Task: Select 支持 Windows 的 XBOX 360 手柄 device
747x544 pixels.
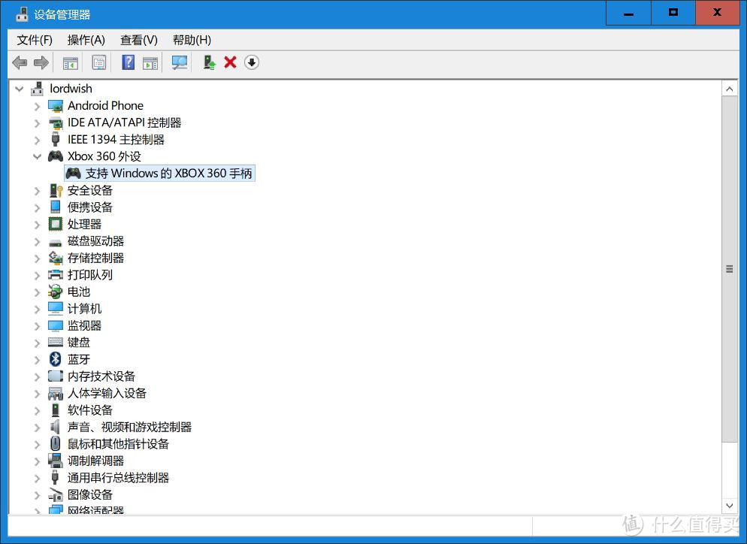Action: click(159, 173)
